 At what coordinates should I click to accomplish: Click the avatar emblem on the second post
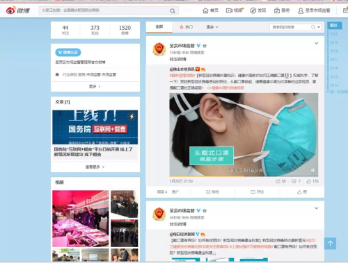[x=159, y=214]
